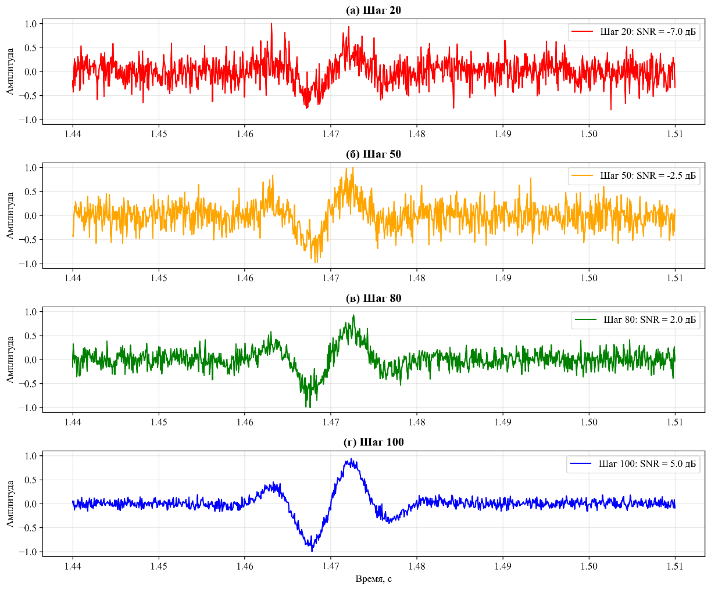Viewport: 711px width, 590px height.
Task: Click the 1.50 tick label under the red plot
Action: click(589, 134)
